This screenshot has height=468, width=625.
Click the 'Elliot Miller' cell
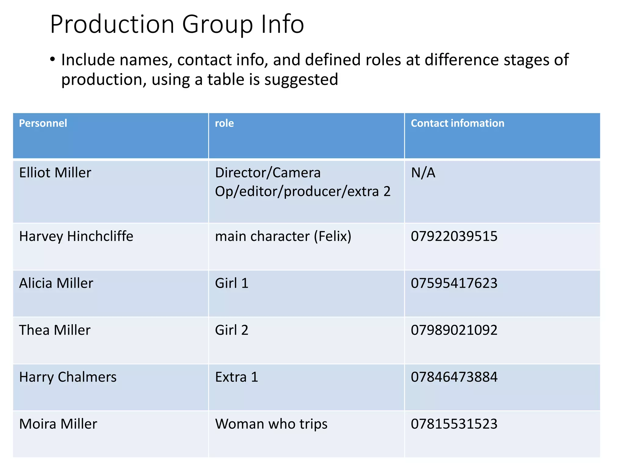point(110,191)
